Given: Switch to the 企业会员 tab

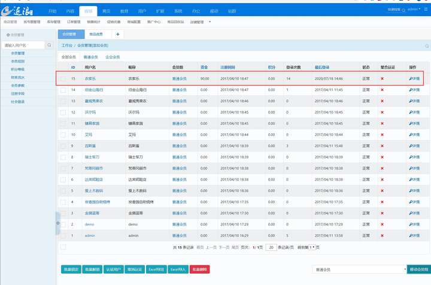Looking at the screenshot, I should [113, 57].
